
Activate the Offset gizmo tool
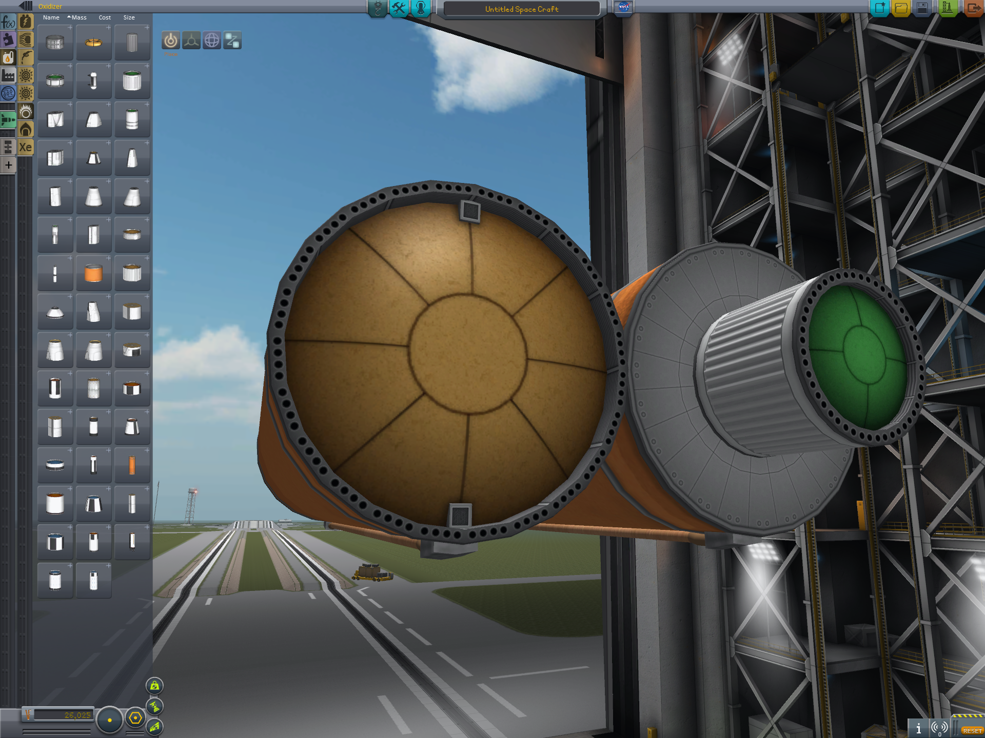click(x=191, y=40)
